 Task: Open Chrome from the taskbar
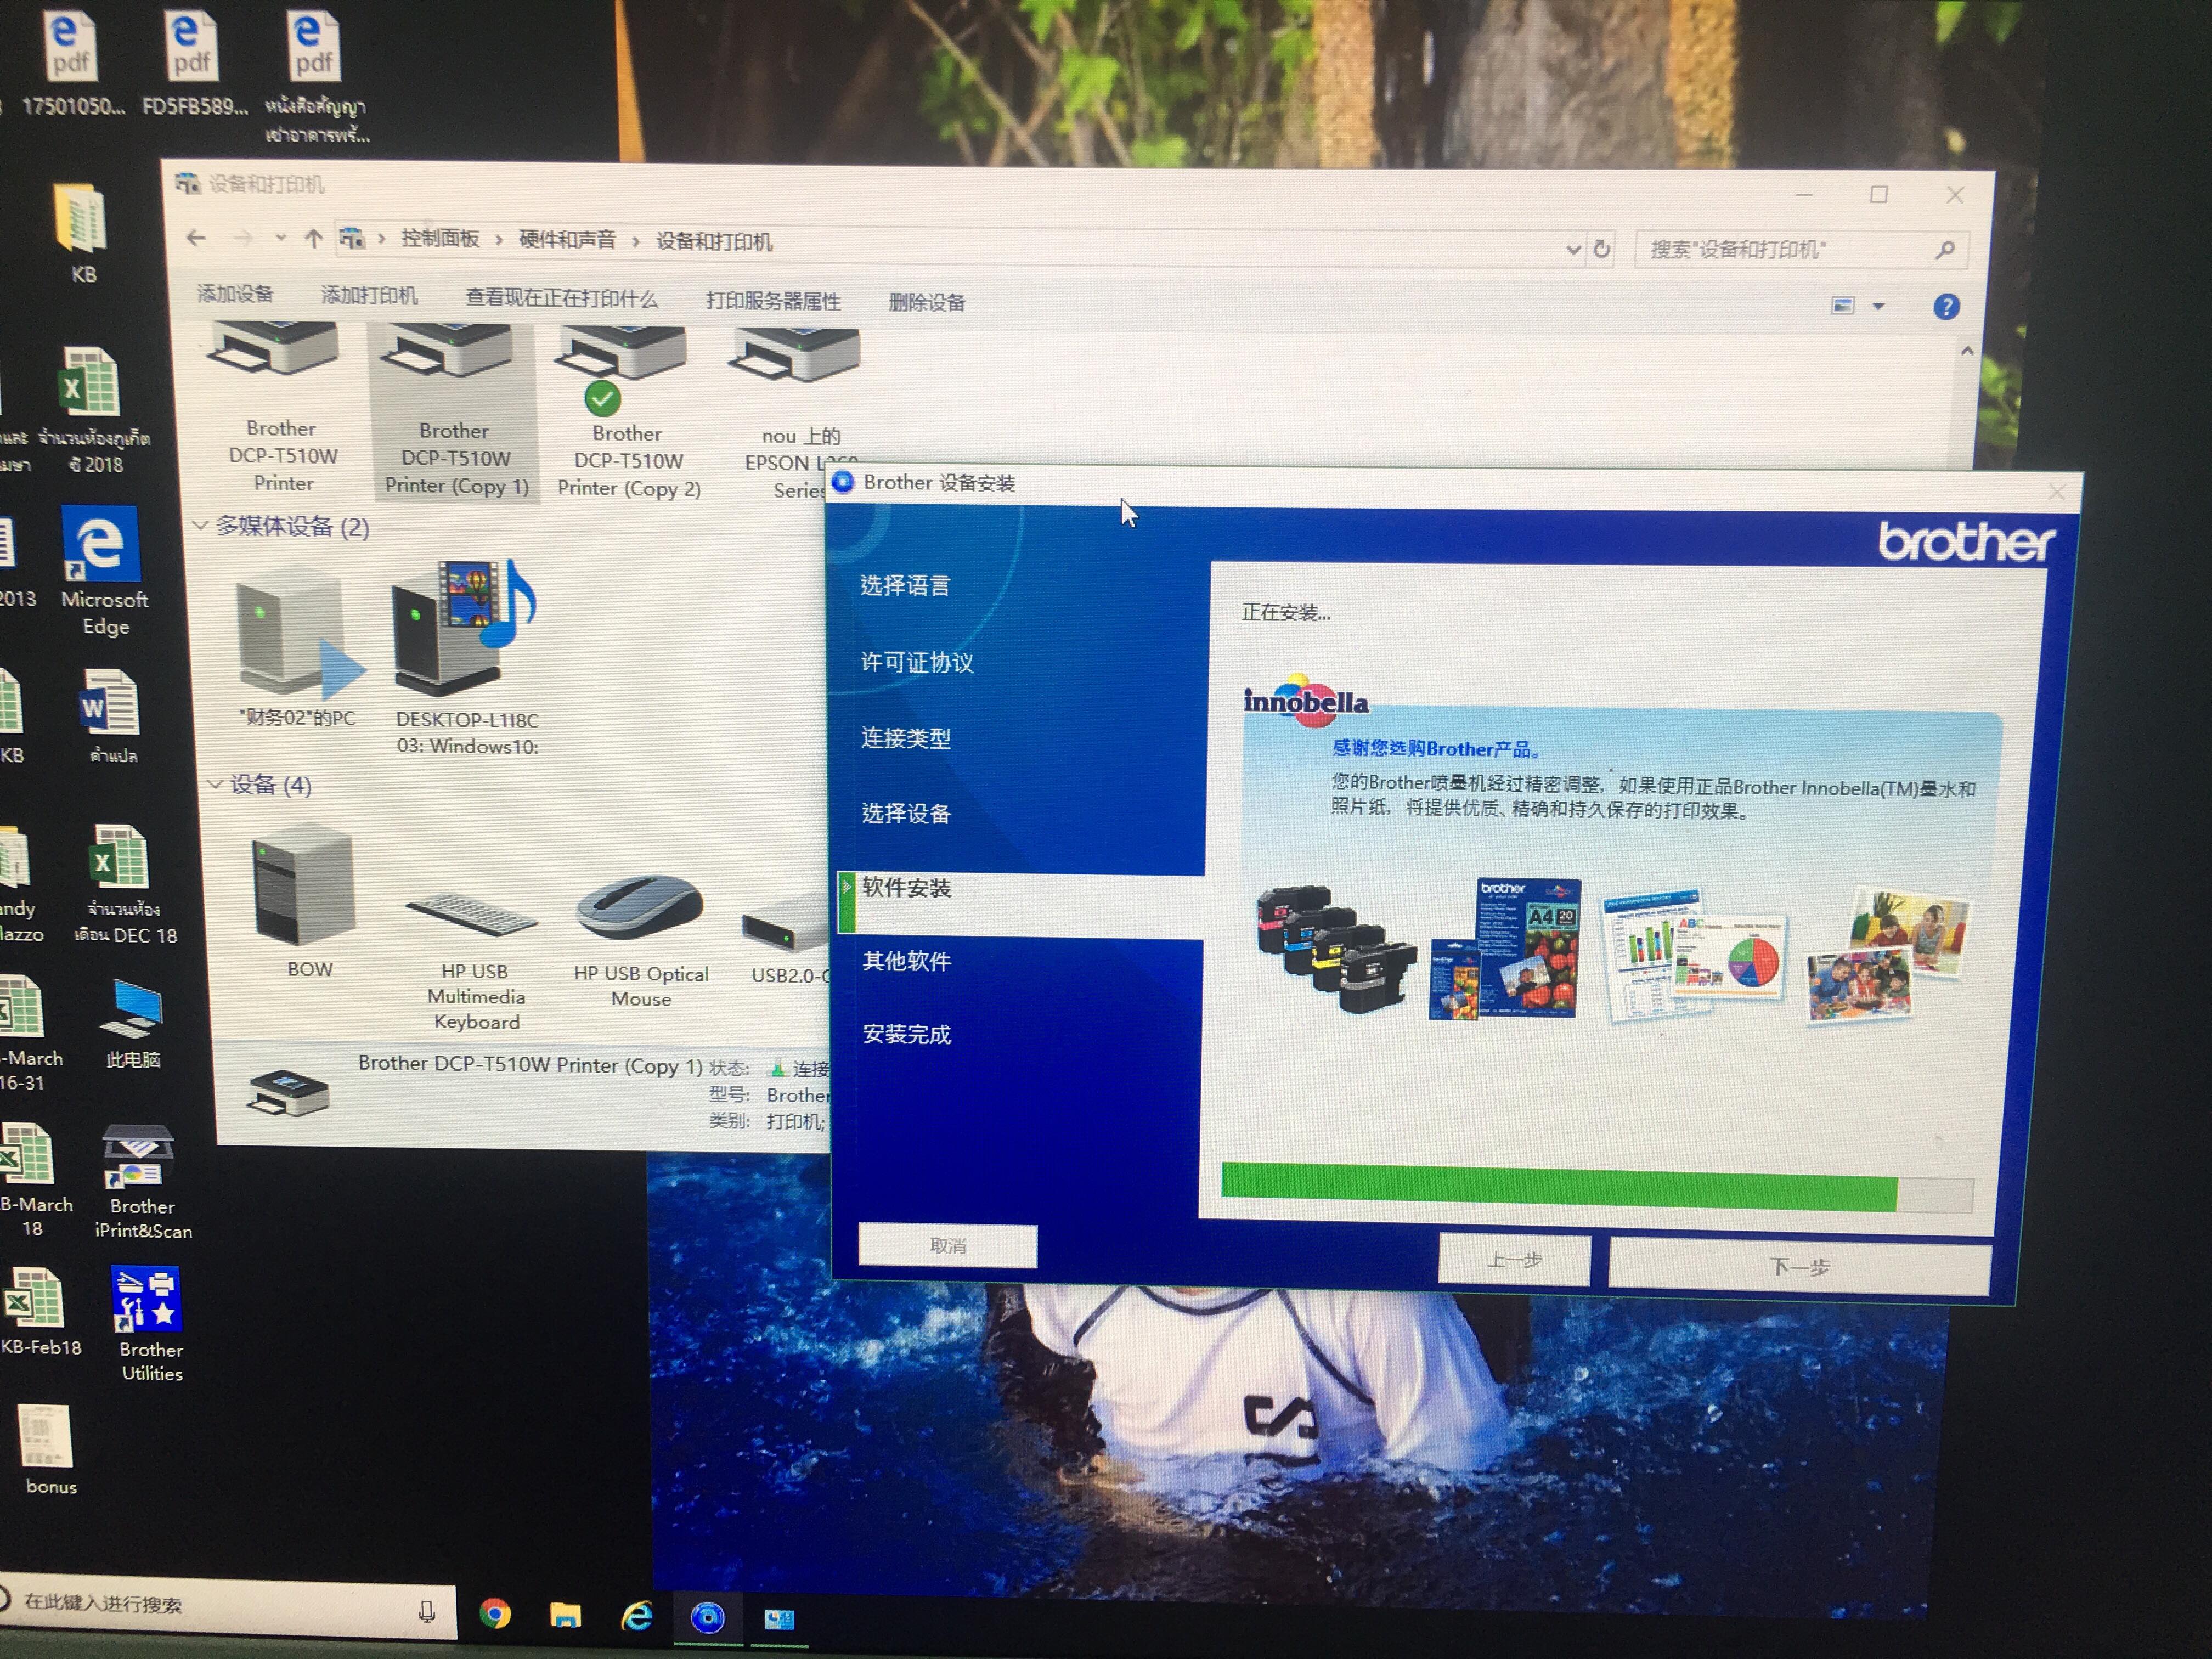[495, 1613]
